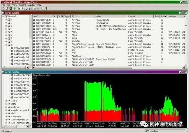Click the help question mark icon

[46, 9]
